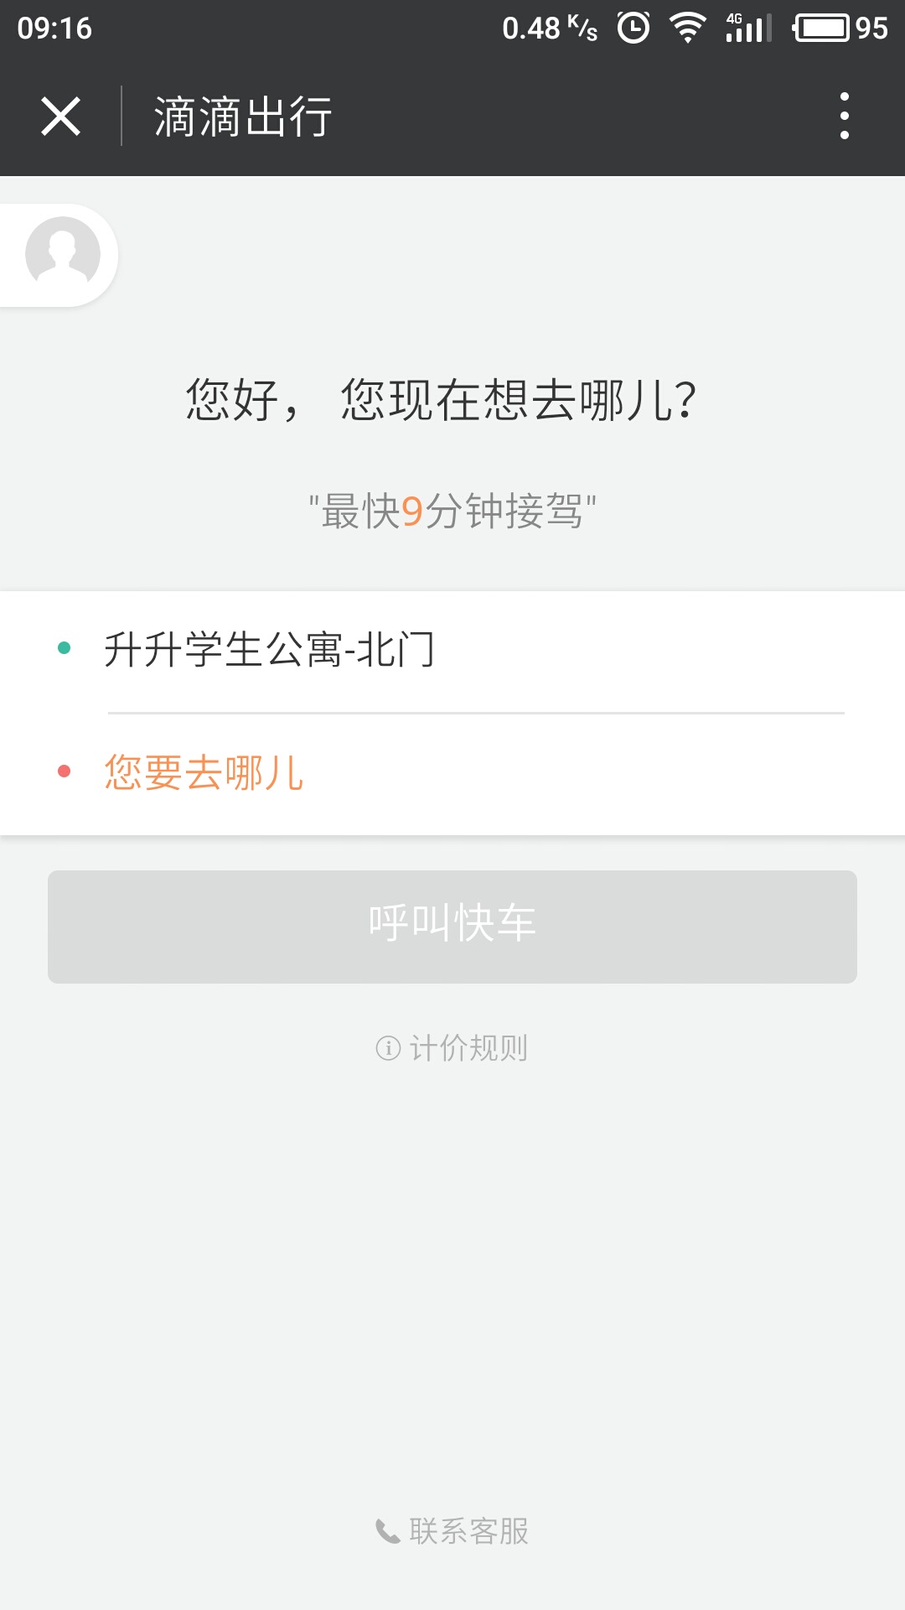905x1610 pixels.
Task: Open the 计价规则 pricing rules link
Action: click(468, 1048)
